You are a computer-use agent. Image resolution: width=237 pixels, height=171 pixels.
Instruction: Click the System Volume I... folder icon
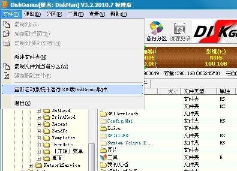coord(103,143)
